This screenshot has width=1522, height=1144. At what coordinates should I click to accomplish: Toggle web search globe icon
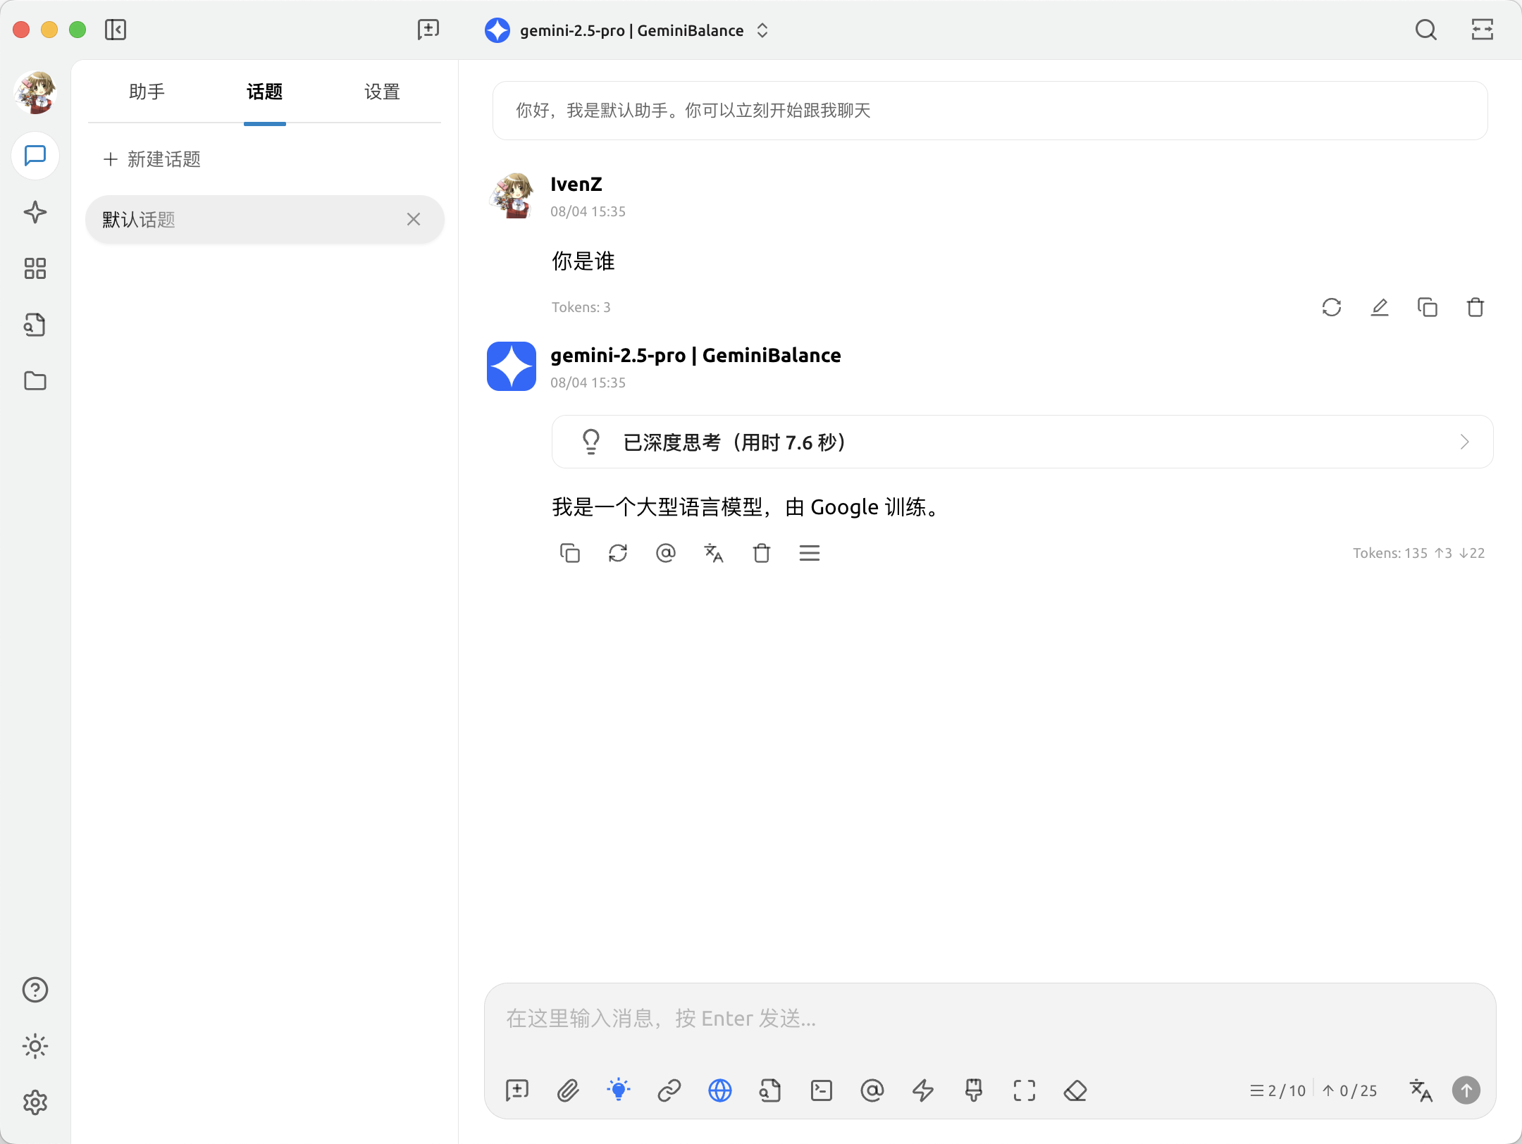719,1090
